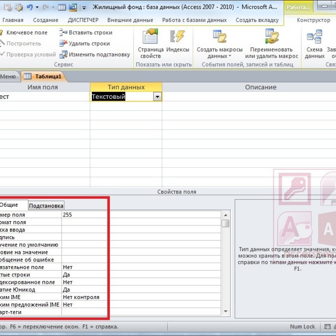336x336 pixels.
Task: Select the Внешние данные tab
Action: click(x=130, y=20)
